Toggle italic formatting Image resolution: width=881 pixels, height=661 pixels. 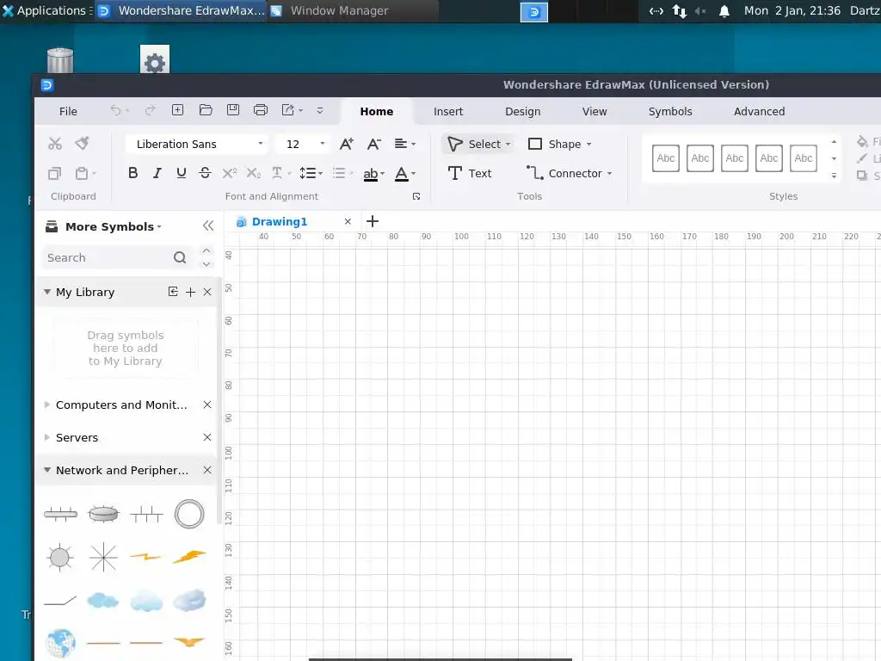click(157, 173)
